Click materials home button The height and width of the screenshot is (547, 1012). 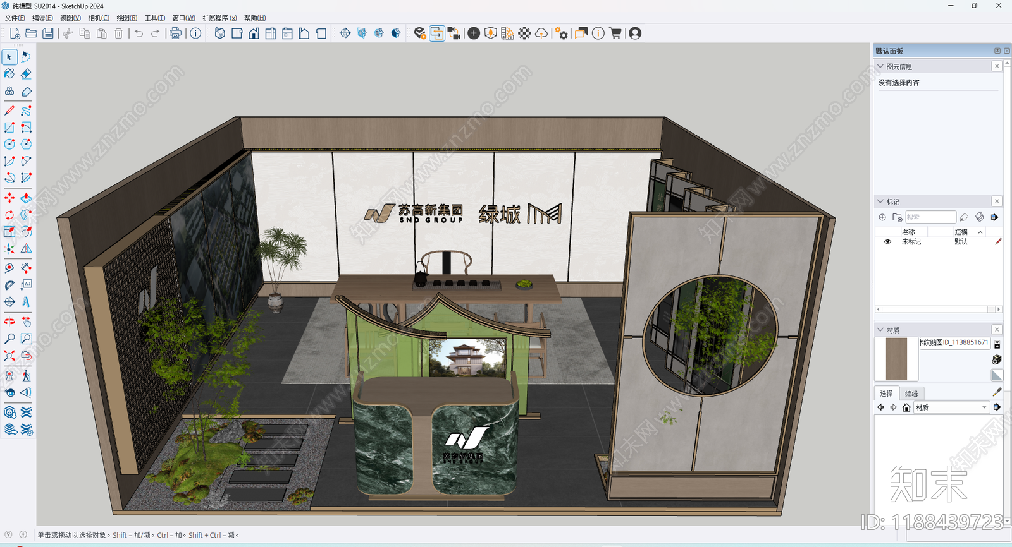906,407
